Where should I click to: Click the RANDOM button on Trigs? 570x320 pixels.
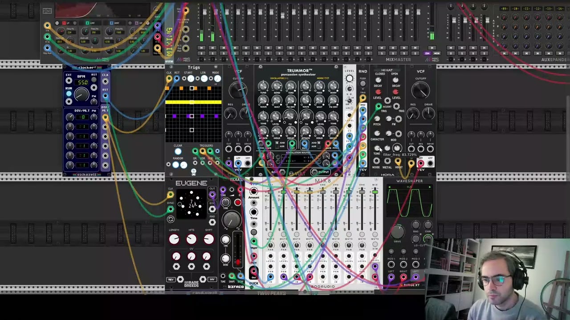click(175, 165)
